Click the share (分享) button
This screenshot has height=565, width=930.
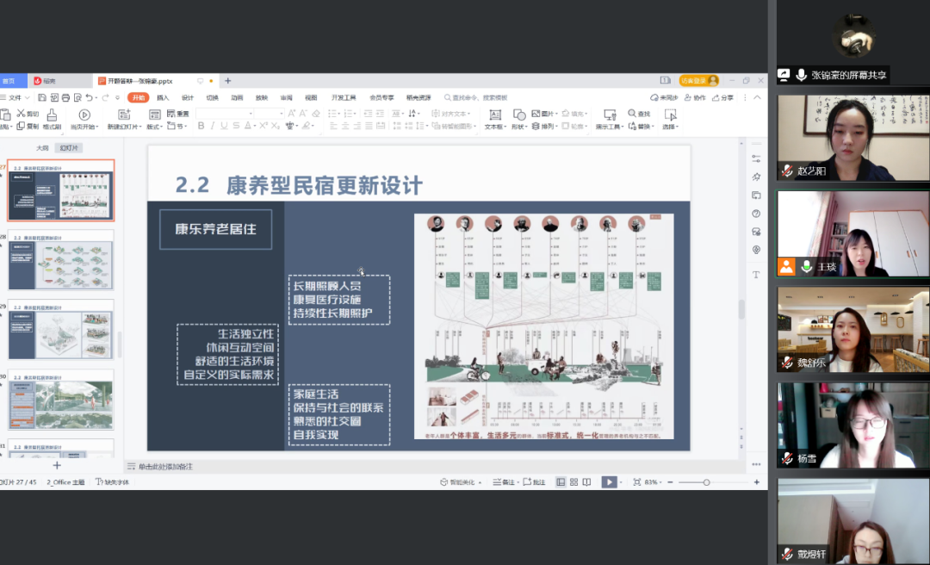pos(723,98)
